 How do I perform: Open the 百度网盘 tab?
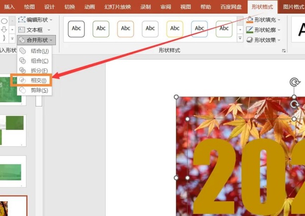[x=231, y=7]
